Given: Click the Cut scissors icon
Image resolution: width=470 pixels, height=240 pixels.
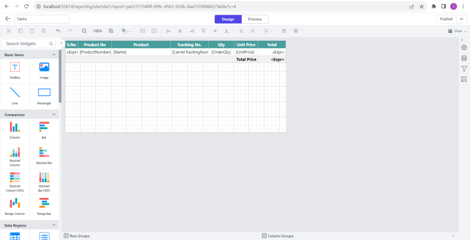Looking at the screenshot, I should point(9,31).
